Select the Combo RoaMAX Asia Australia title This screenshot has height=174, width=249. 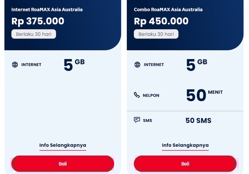point(168,9)
